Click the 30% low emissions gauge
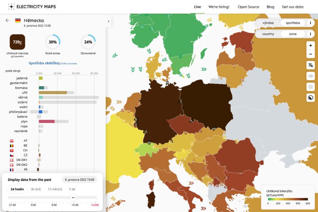This screenshot has height=212, width=318. pyautogui.click(x=53, y=42)
